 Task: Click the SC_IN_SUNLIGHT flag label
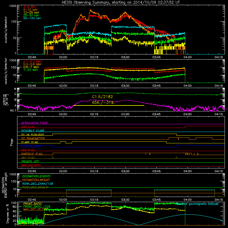click(33, 135)
